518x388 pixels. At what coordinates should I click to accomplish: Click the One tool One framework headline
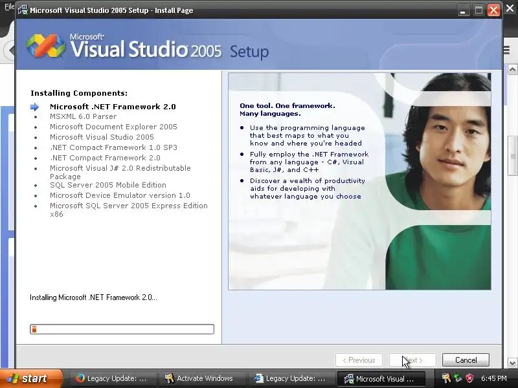287,109
